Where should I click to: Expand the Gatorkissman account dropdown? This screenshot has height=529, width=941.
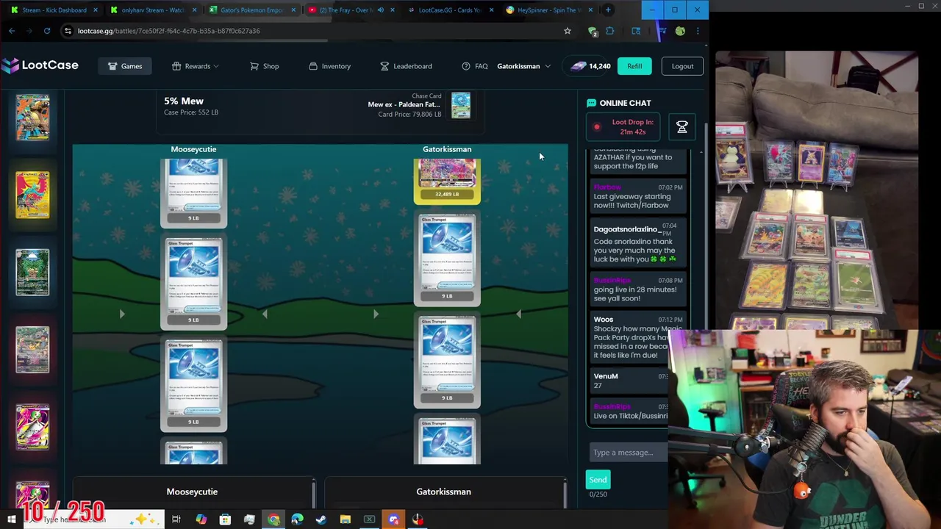pos(523,66)
